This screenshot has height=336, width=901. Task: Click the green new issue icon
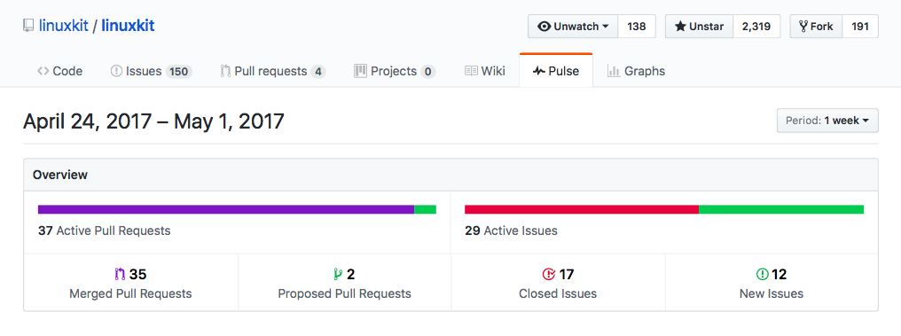[x=762, y=274]
